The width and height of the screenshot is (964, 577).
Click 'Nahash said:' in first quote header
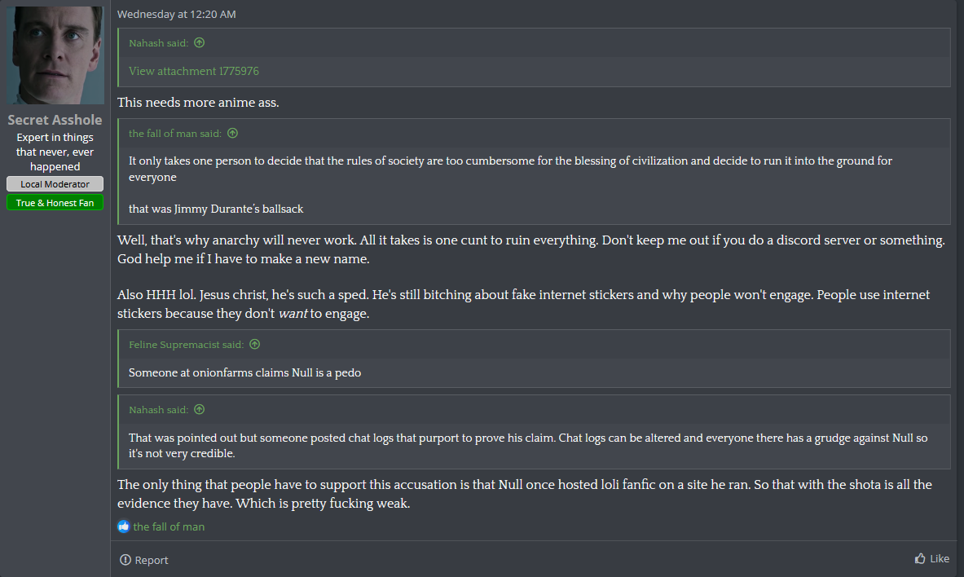click(159, 43)
